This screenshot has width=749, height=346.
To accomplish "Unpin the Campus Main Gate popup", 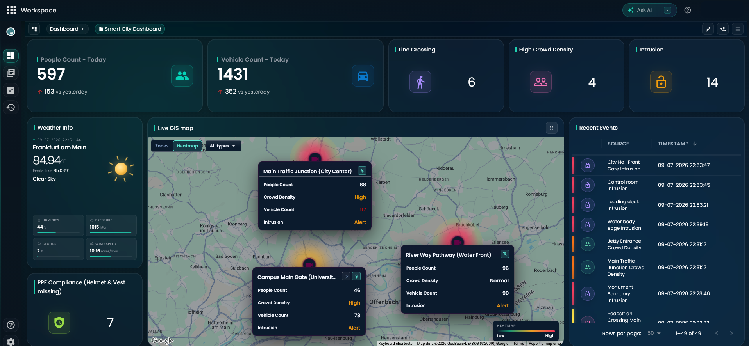I will tap(356, 277).
